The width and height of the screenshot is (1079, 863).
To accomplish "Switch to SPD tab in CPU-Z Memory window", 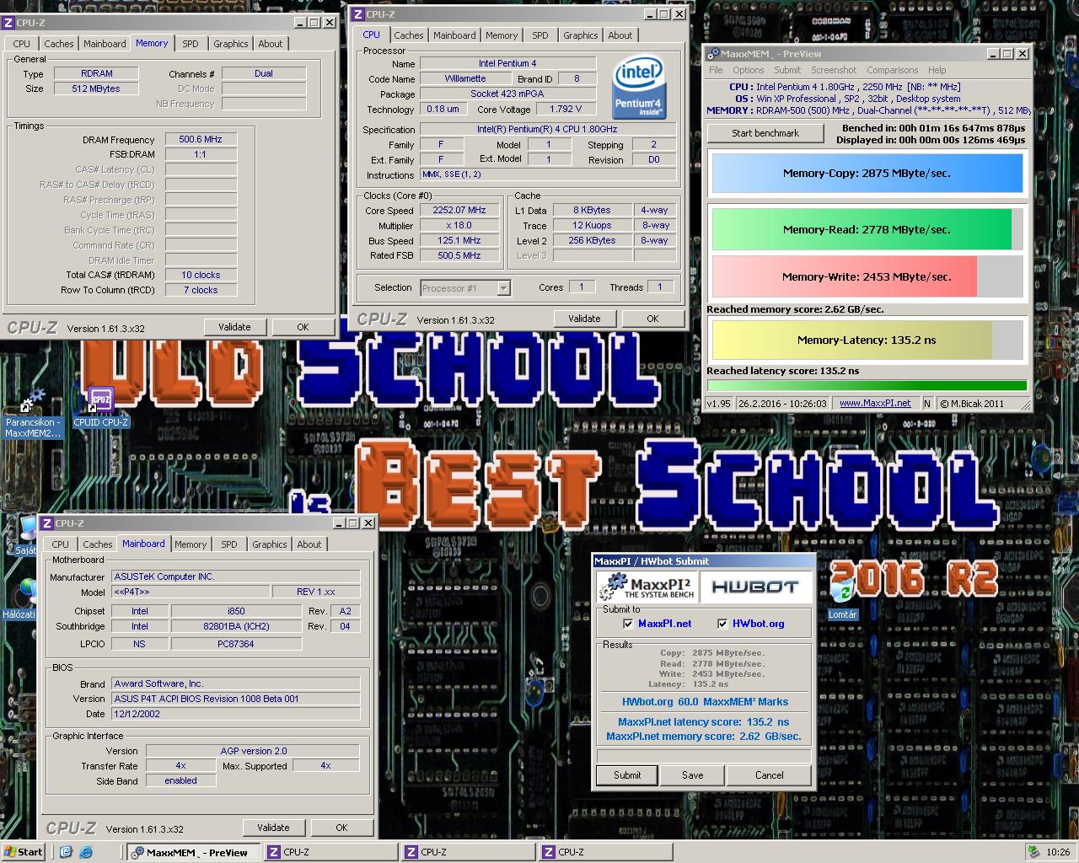I will click(191, 44).
